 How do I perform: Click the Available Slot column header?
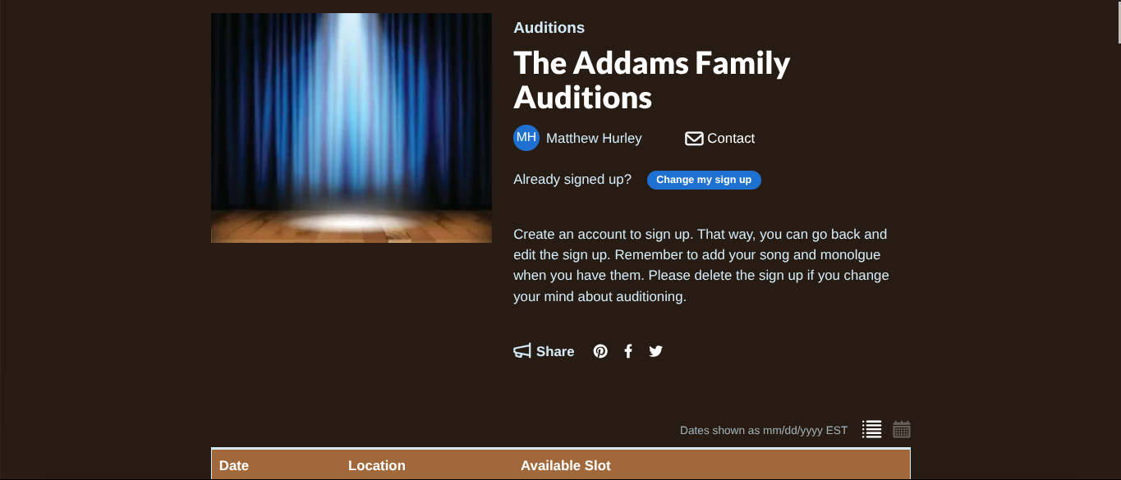[565, 465]
